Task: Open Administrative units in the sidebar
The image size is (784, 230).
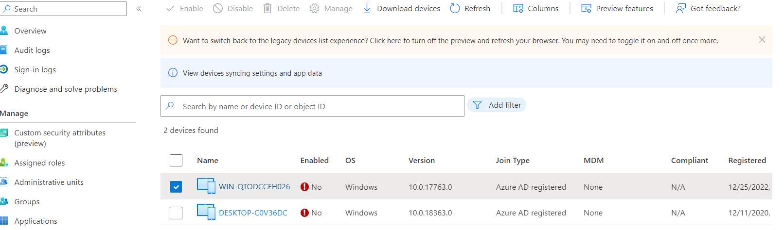Action: coord(49,182)
